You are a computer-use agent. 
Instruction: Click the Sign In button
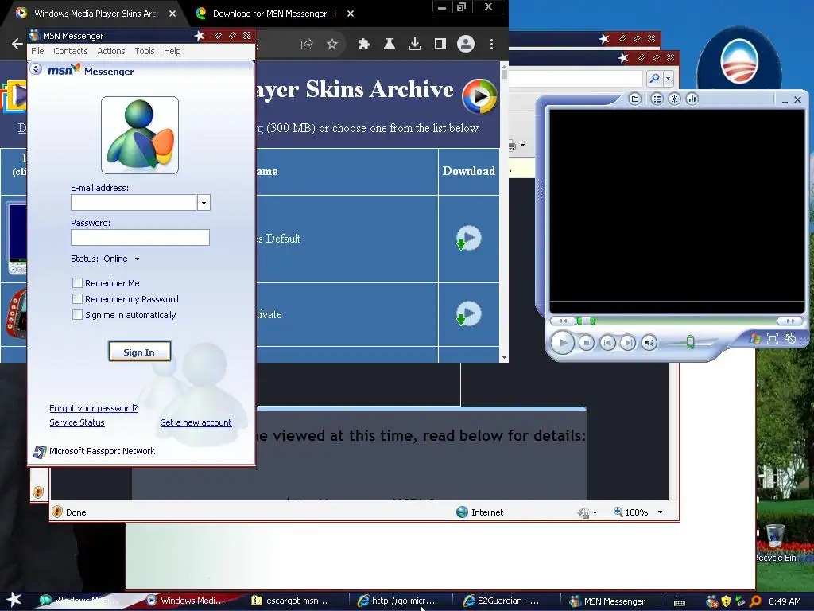pyautogui.click(x=139, y=352)
